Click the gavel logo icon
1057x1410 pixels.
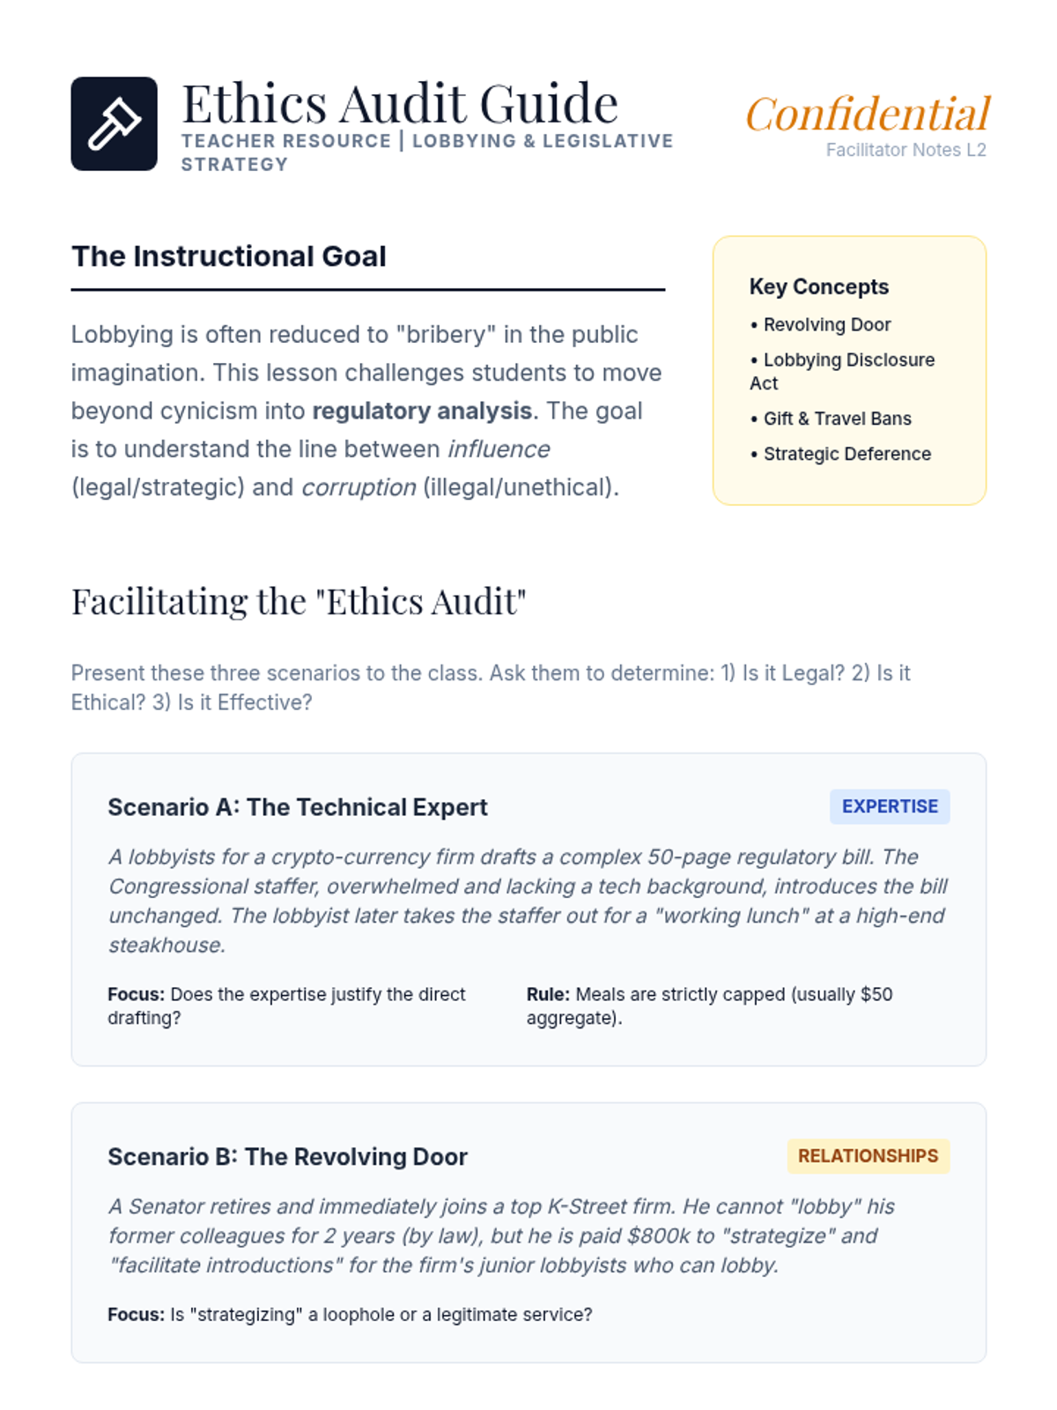115,123
